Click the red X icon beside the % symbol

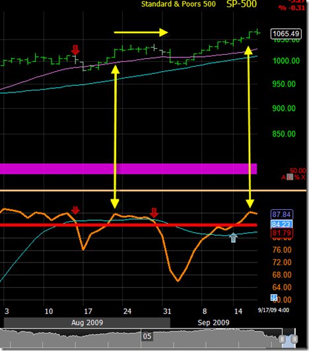(303, 177)
